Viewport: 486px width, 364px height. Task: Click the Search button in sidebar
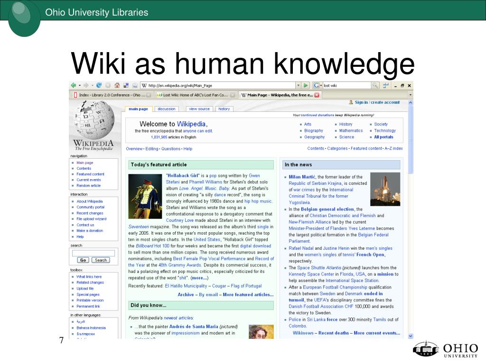pos(101,260)
